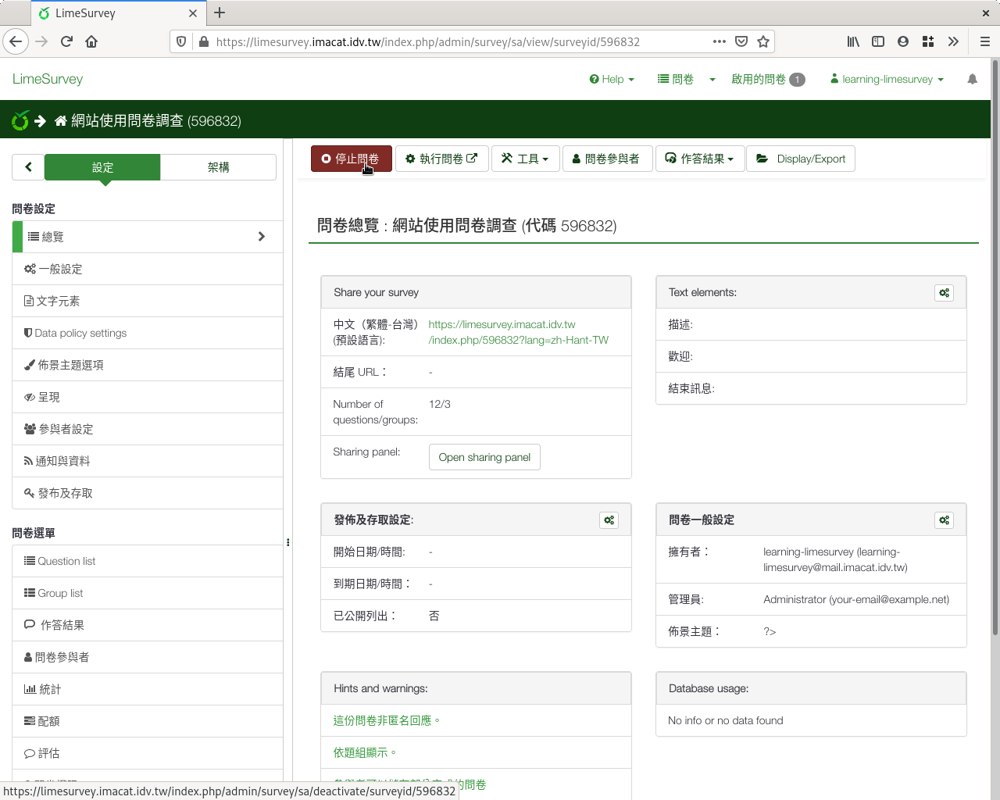
Task: Open learning-limesurvey user dropdown
Action: pos(887,79)
